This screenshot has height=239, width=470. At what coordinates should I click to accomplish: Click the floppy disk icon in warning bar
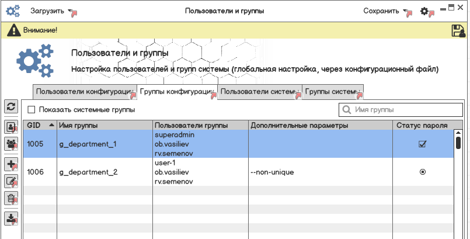(457, 30)
